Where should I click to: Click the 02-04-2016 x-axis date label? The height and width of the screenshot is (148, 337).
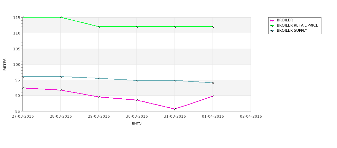[251, 117]
